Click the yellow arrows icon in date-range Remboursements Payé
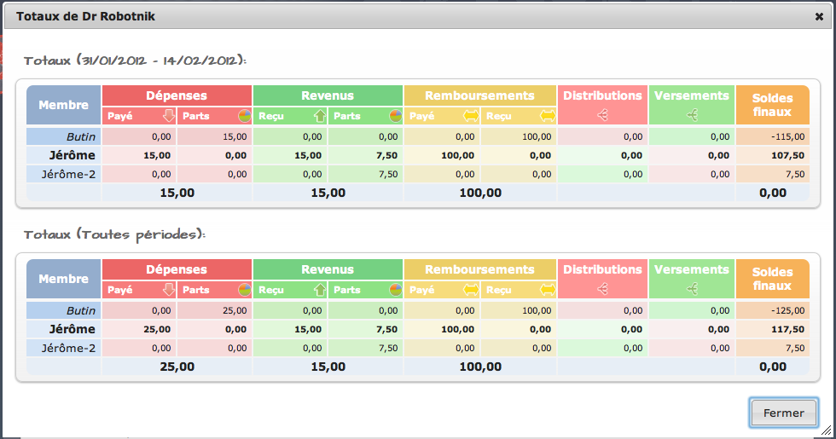Image resolution: width=836 pixels, height=439 pixels. 470,116
